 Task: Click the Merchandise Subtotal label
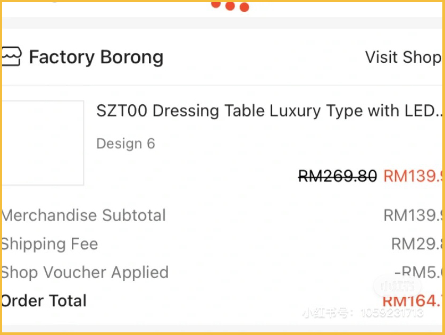[83, 215]
